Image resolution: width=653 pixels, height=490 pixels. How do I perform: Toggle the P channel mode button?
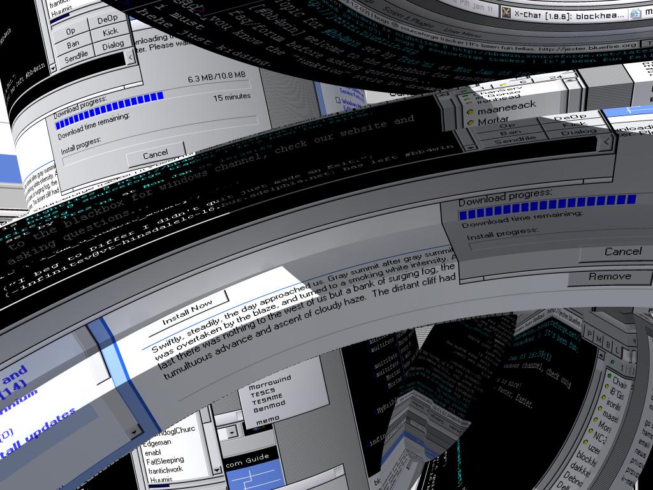coord(590,334)
